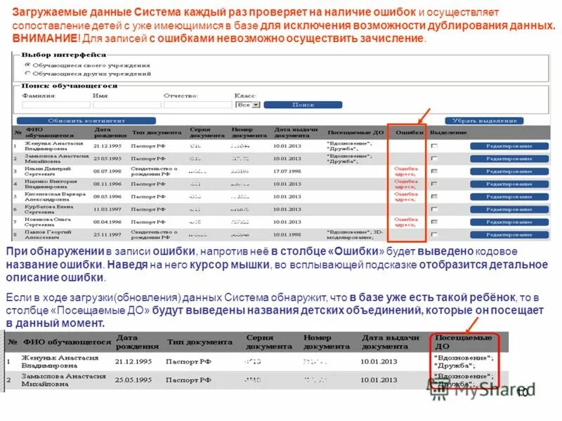Click the 'Серия документа' header in upper table
Image resolution: width=562 pixels, height=421 pixels.
(x=207, y=133)
